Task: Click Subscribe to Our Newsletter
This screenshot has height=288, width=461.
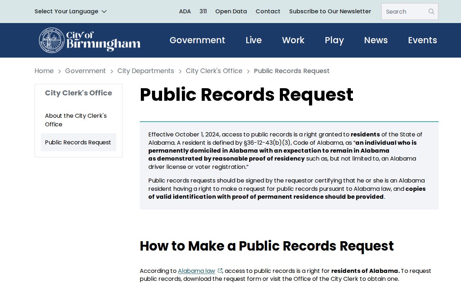Action: pos(330,12)
